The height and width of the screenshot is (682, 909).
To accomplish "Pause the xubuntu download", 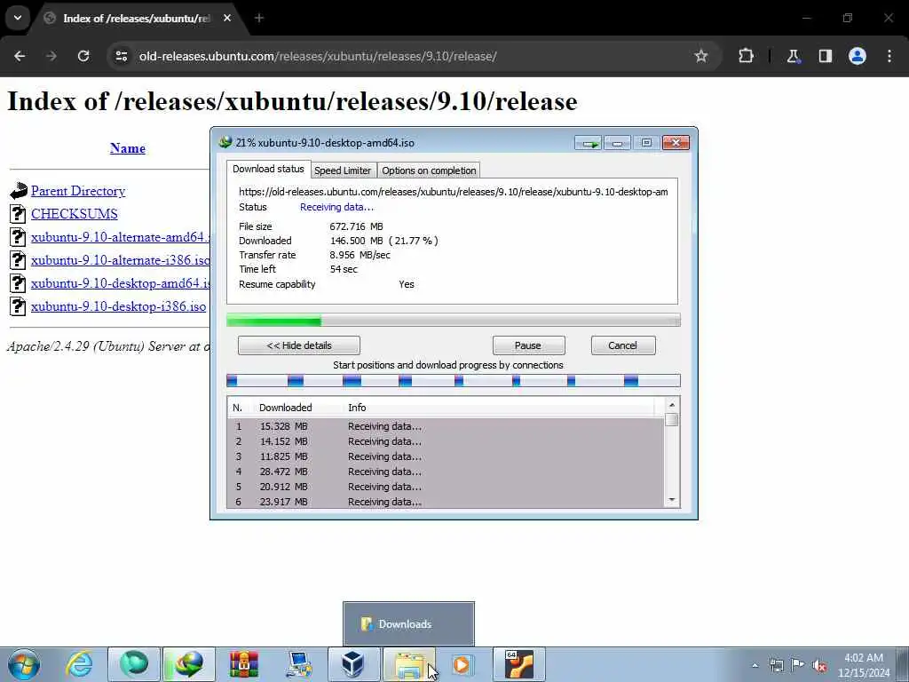I will tap(528, 345).
